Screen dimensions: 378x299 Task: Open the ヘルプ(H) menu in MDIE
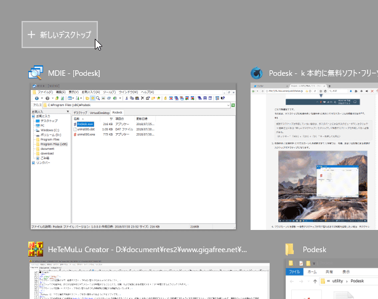click(x=147, y=92)
